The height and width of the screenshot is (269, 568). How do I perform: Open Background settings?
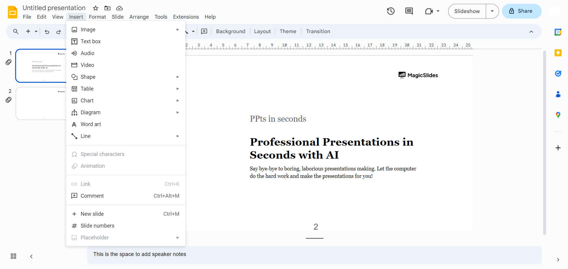231,31
